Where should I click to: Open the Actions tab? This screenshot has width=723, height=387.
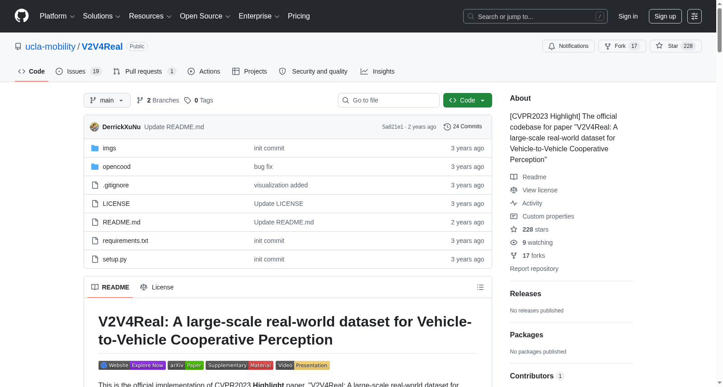pos(204,71)
